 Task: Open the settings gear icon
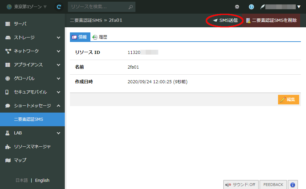click(237, 7)
